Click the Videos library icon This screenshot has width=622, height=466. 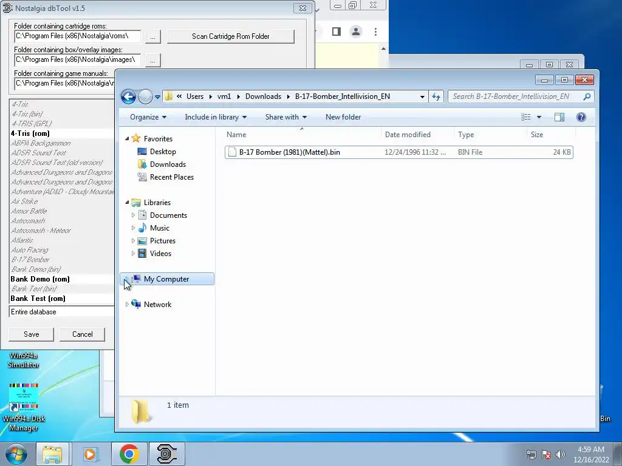[142, 253]
